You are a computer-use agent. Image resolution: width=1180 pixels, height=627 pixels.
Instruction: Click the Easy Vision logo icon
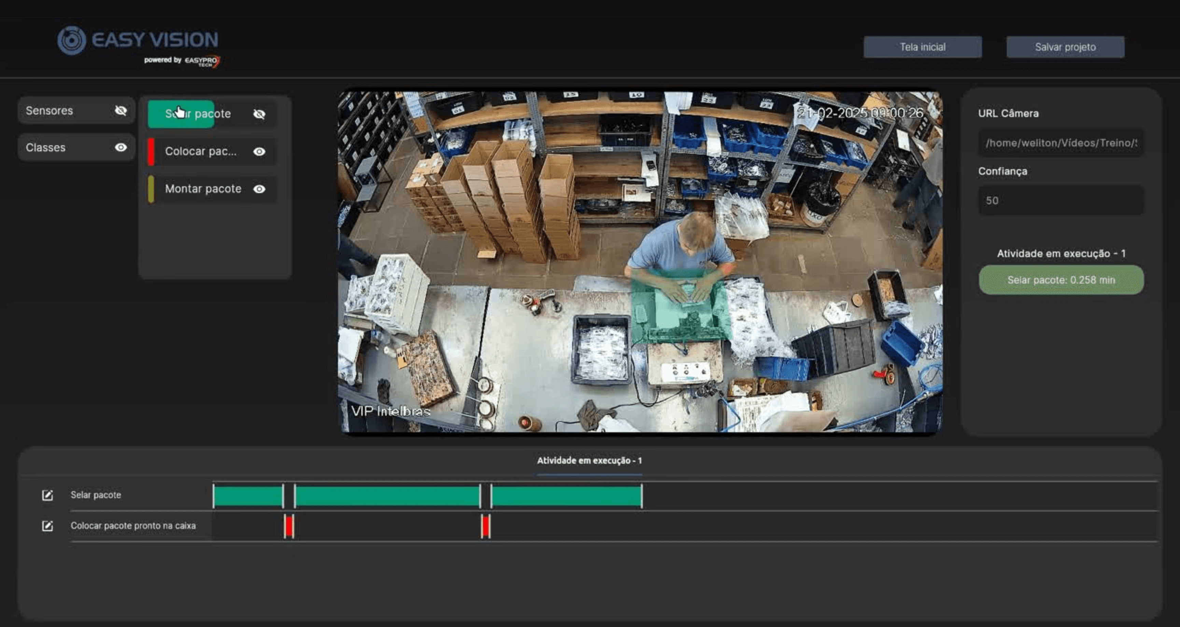click(x=71, y=40)
